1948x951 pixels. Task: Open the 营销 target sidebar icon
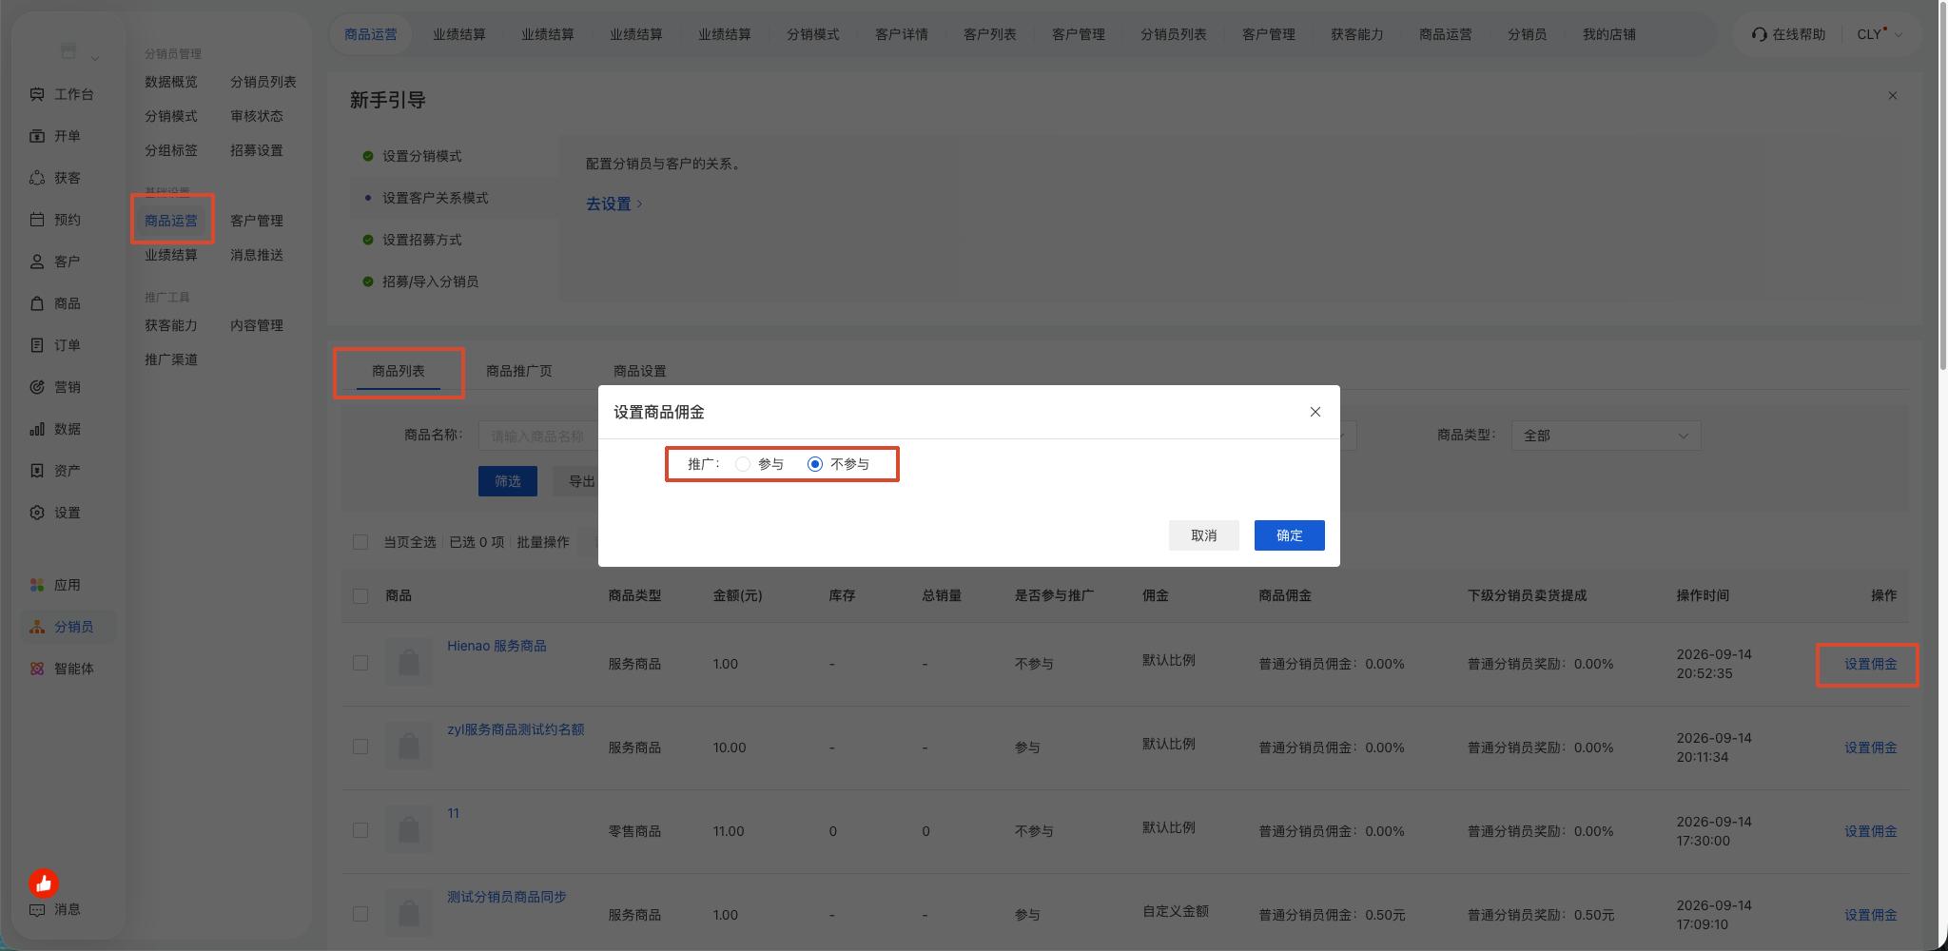pyautogui.click(x=37, y=387)
